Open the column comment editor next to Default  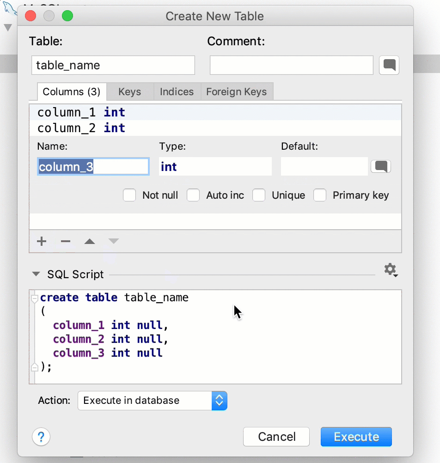click(x=381, y=166)
